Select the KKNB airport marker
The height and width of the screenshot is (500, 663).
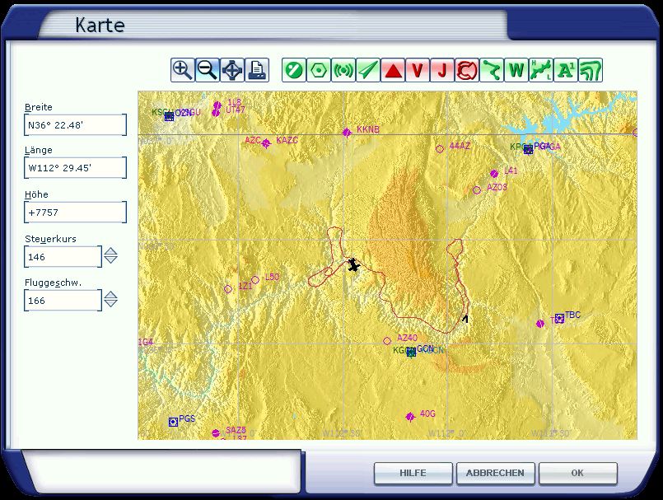click(x=347, y=133)
